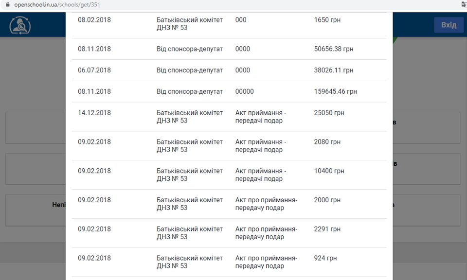Click the 38026.11 грн amount

click(x=334, y=70)
